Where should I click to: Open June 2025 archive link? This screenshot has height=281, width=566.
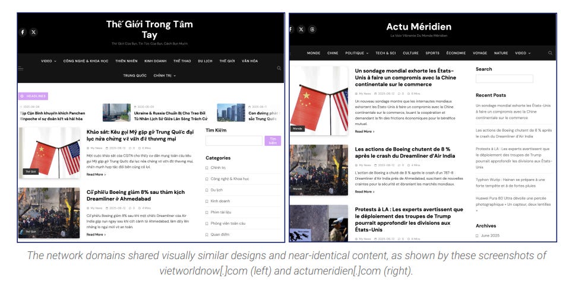click(x=490, y=235)
